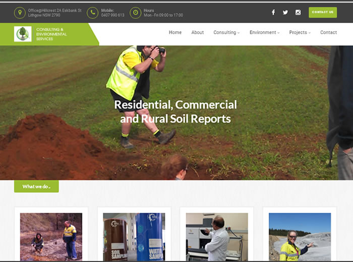This screenshot has width=353, height=262.
Task: Click the mobile number 0407 990 613
Action: coord(112,15)
